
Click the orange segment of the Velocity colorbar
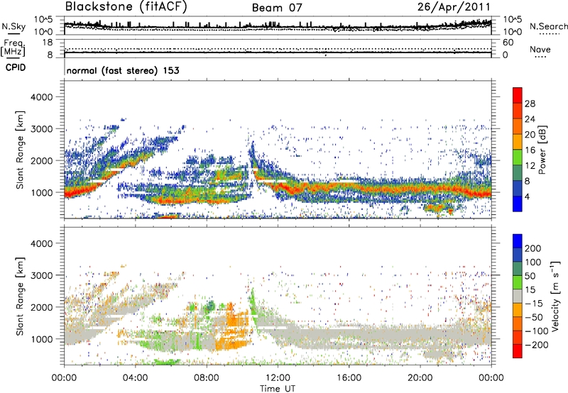518,310
